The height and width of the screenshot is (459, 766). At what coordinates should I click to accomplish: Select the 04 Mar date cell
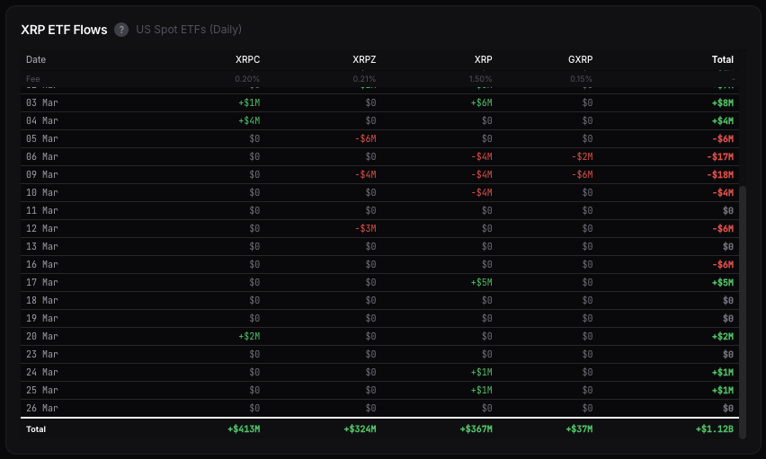click(42, 120)
